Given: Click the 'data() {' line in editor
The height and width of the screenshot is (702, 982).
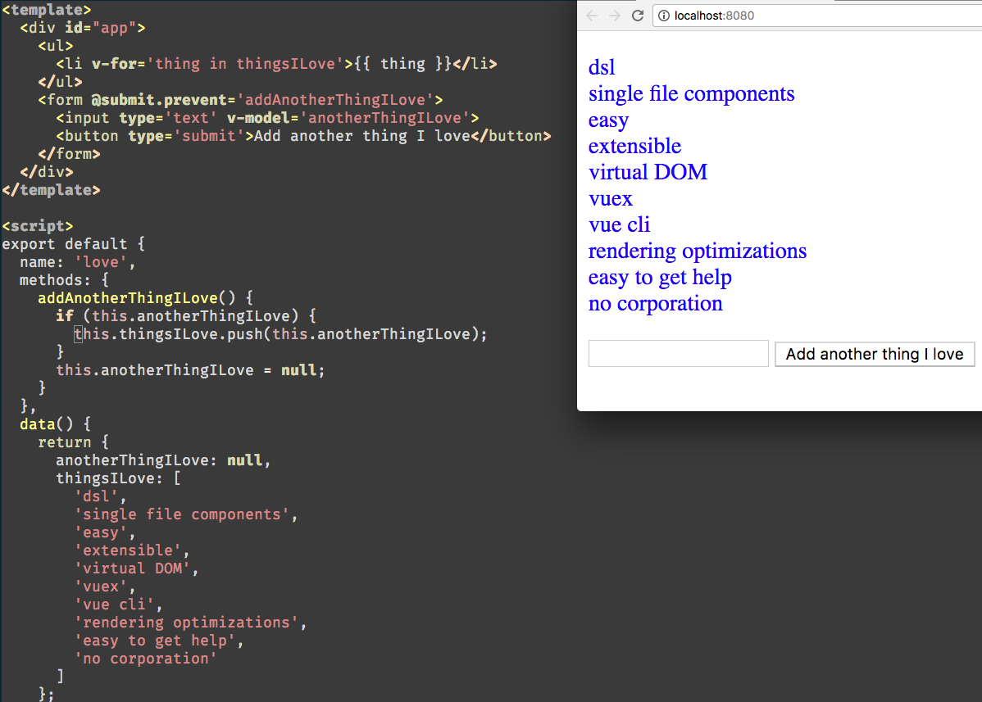Looking at the screenshot, I should [x=55, y=424].
